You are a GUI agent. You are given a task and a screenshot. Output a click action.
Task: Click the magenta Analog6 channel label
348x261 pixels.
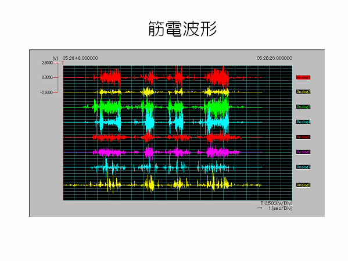tap(303, 152)
